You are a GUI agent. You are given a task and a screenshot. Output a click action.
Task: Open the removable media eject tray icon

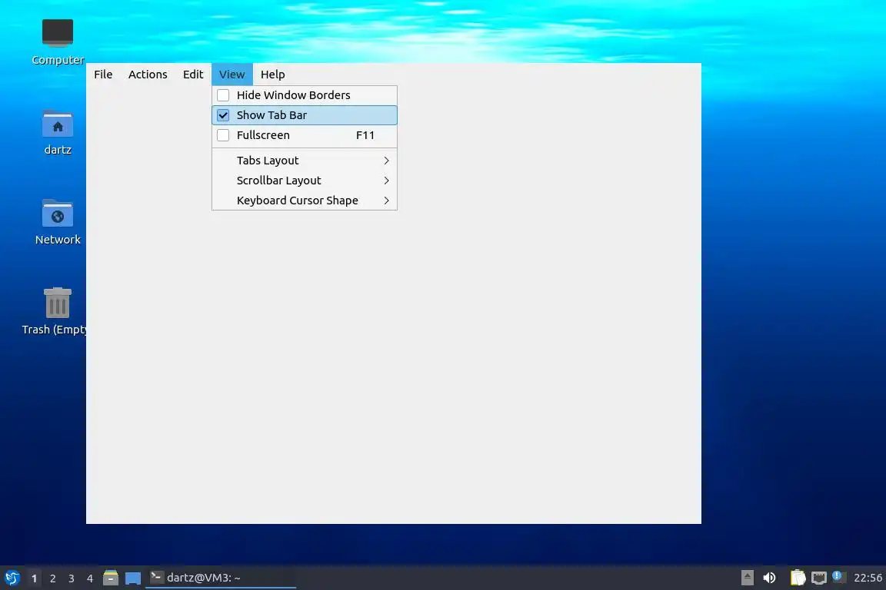(x=747, y=578)
